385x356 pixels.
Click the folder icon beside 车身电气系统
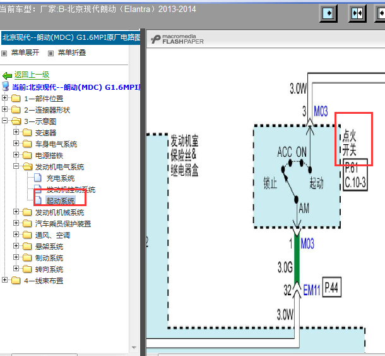(27, 144)
